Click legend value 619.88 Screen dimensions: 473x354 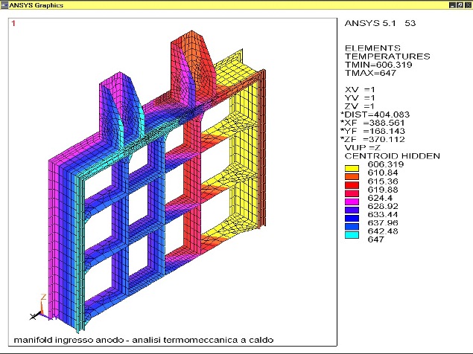click(x=383, y=190)
